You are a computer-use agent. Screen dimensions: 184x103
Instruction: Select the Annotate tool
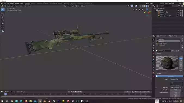click(2, 27)
